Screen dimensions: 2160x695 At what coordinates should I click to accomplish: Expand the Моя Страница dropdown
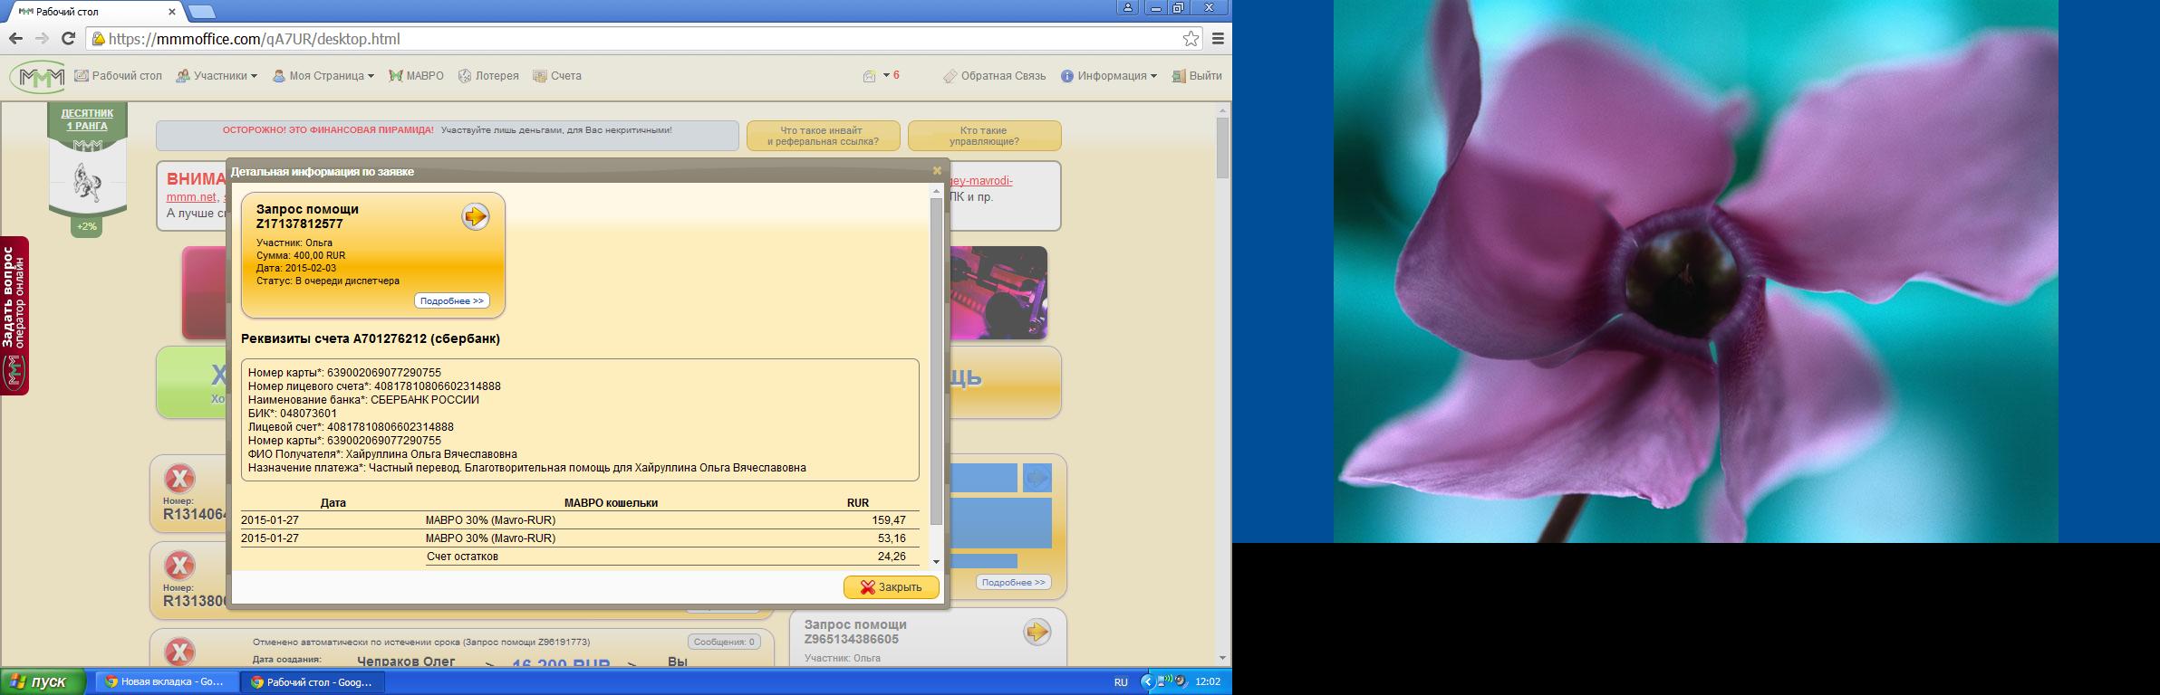coord(324,76)
